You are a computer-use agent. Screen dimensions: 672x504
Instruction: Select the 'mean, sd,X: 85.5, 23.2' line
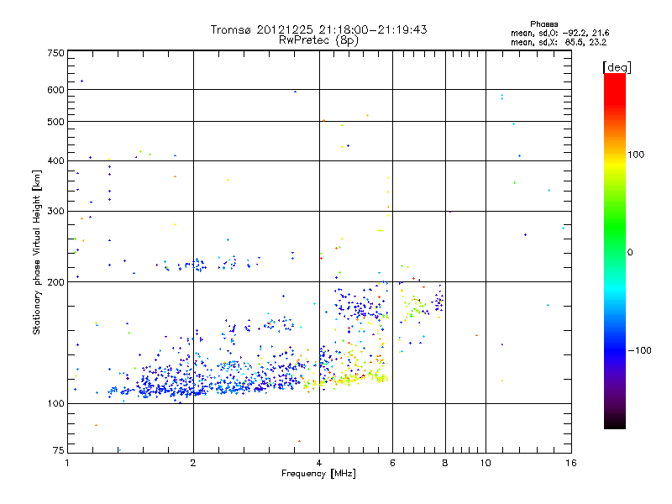(559, 42)
